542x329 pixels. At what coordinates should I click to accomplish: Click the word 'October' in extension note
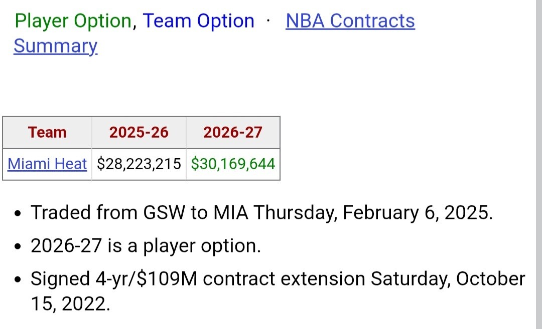tap(490, 278)
